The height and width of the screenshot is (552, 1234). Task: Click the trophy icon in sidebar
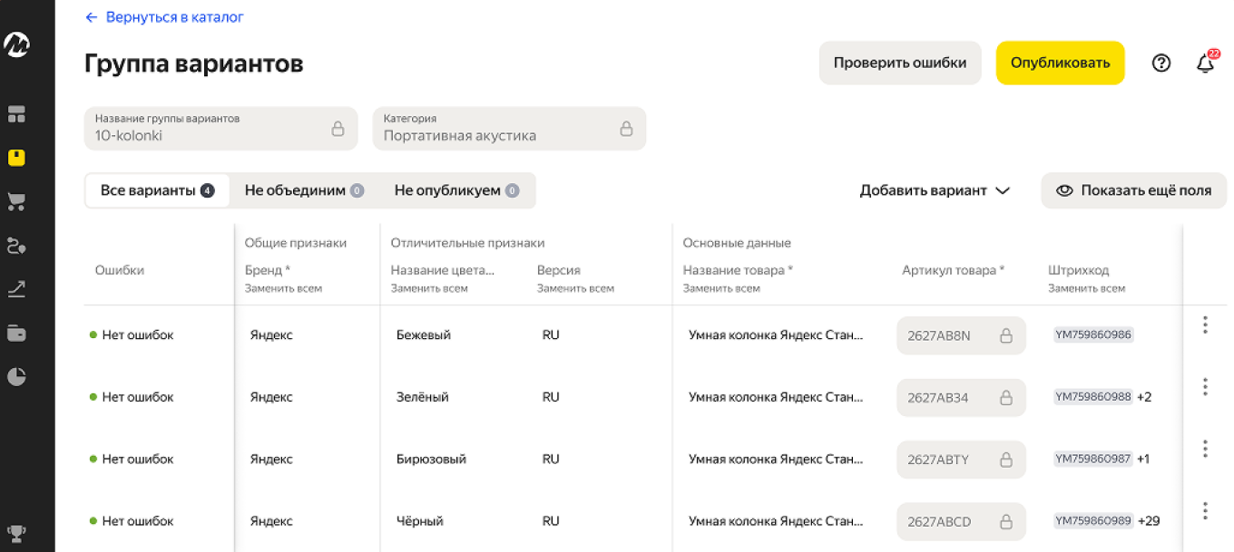coord(16,532)
